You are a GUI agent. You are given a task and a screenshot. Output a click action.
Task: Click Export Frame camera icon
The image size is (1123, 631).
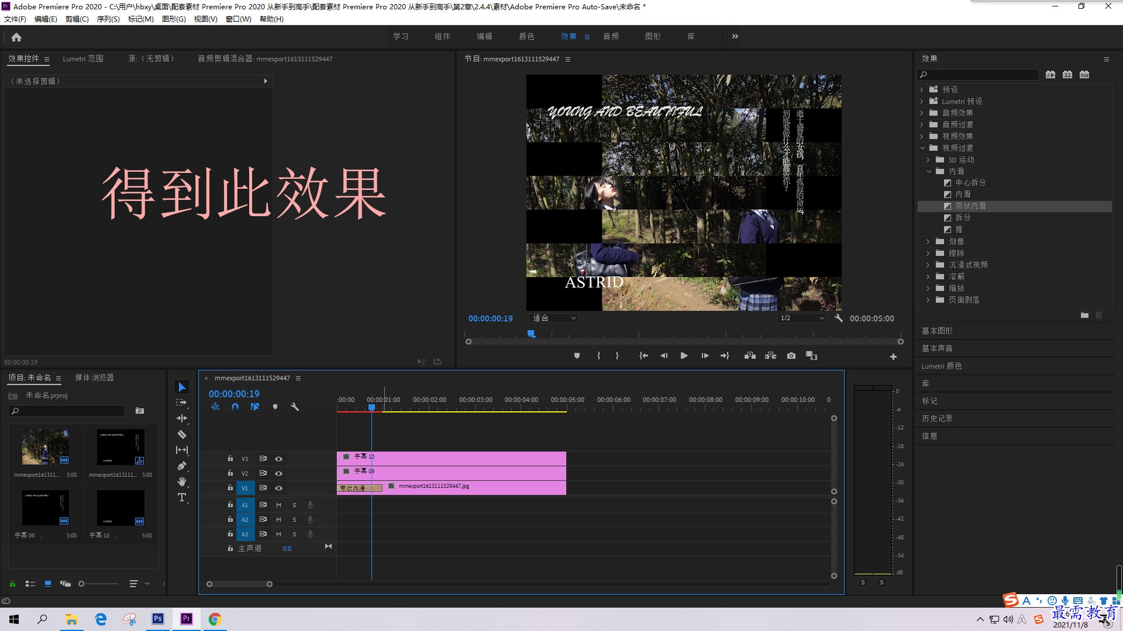791,356
